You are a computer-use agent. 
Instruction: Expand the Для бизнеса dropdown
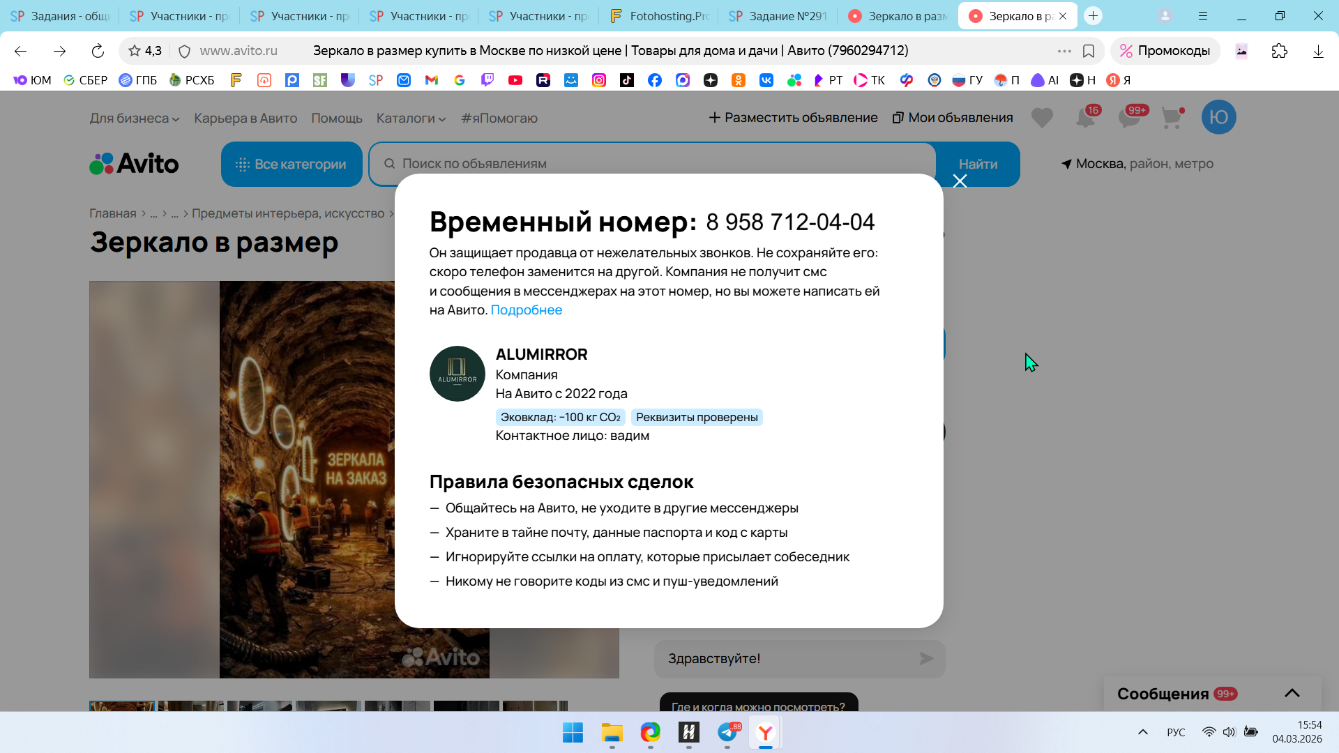tap(134, 119)
